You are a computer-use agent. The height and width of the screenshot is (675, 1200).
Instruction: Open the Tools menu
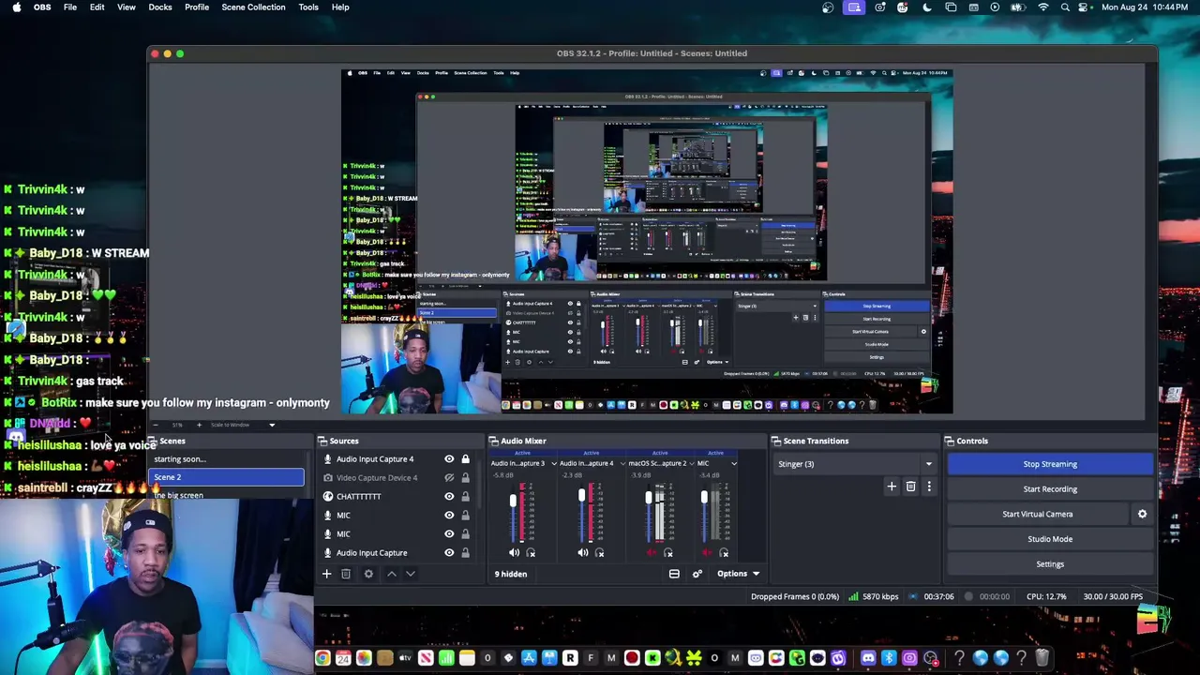click(x=308, y=7)
